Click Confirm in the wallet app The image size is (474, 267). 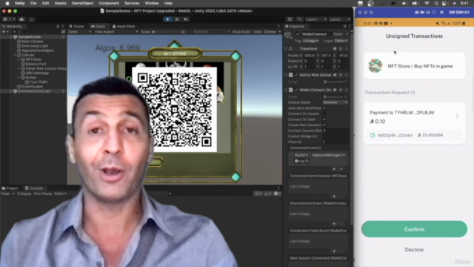click(414, 229)
